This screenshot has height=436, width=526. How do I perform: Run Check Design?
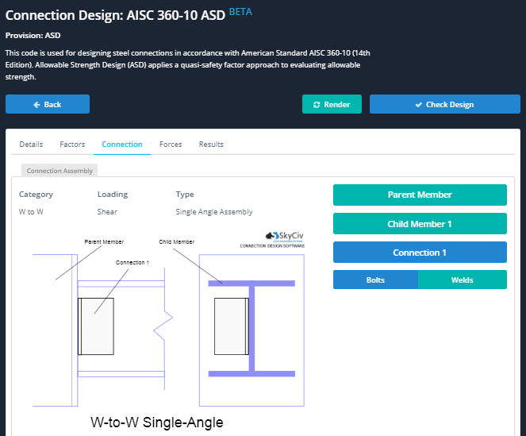point(445,104)
